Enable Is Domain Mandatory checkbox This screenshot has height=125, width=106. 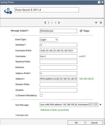(41, 95)
